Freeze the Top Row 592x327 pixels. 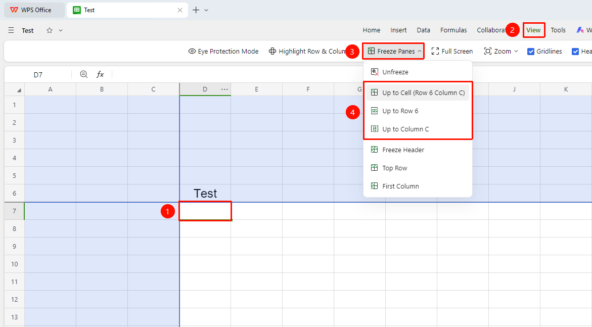click(418, 168)
